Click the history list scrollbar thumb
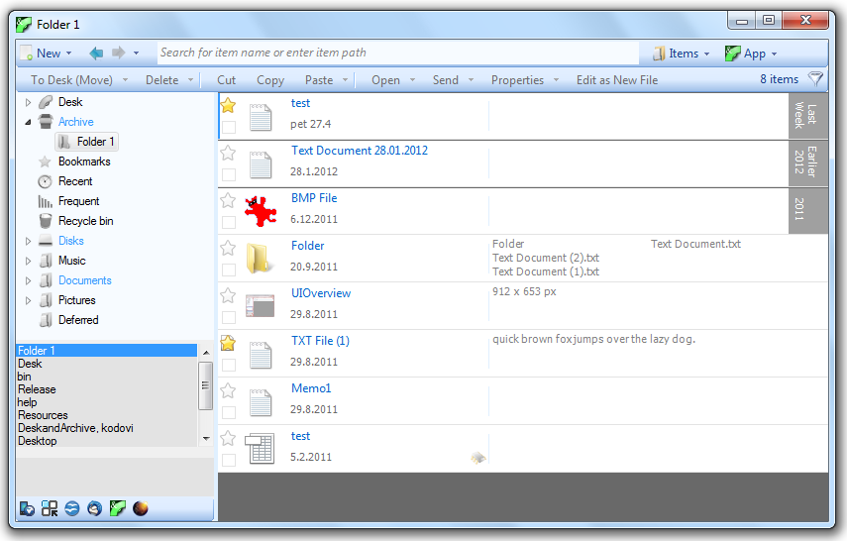The height and width of the screenshot is (541, 847). 205,385
